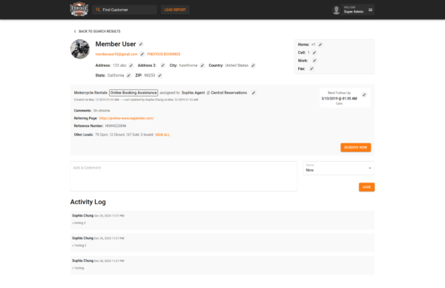The width and height of the screenshot is (445, 288).
Task: Edit the member email address
Action: 142,54
